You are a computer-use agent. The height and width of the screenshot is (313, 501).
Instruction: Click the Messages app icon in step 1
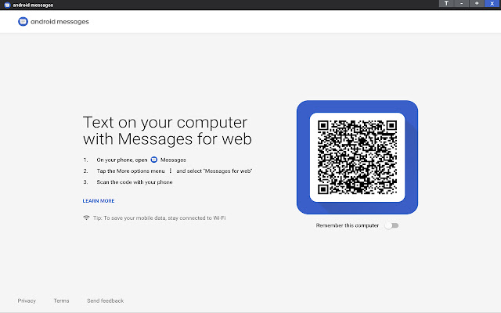click(x=154, y=160)
